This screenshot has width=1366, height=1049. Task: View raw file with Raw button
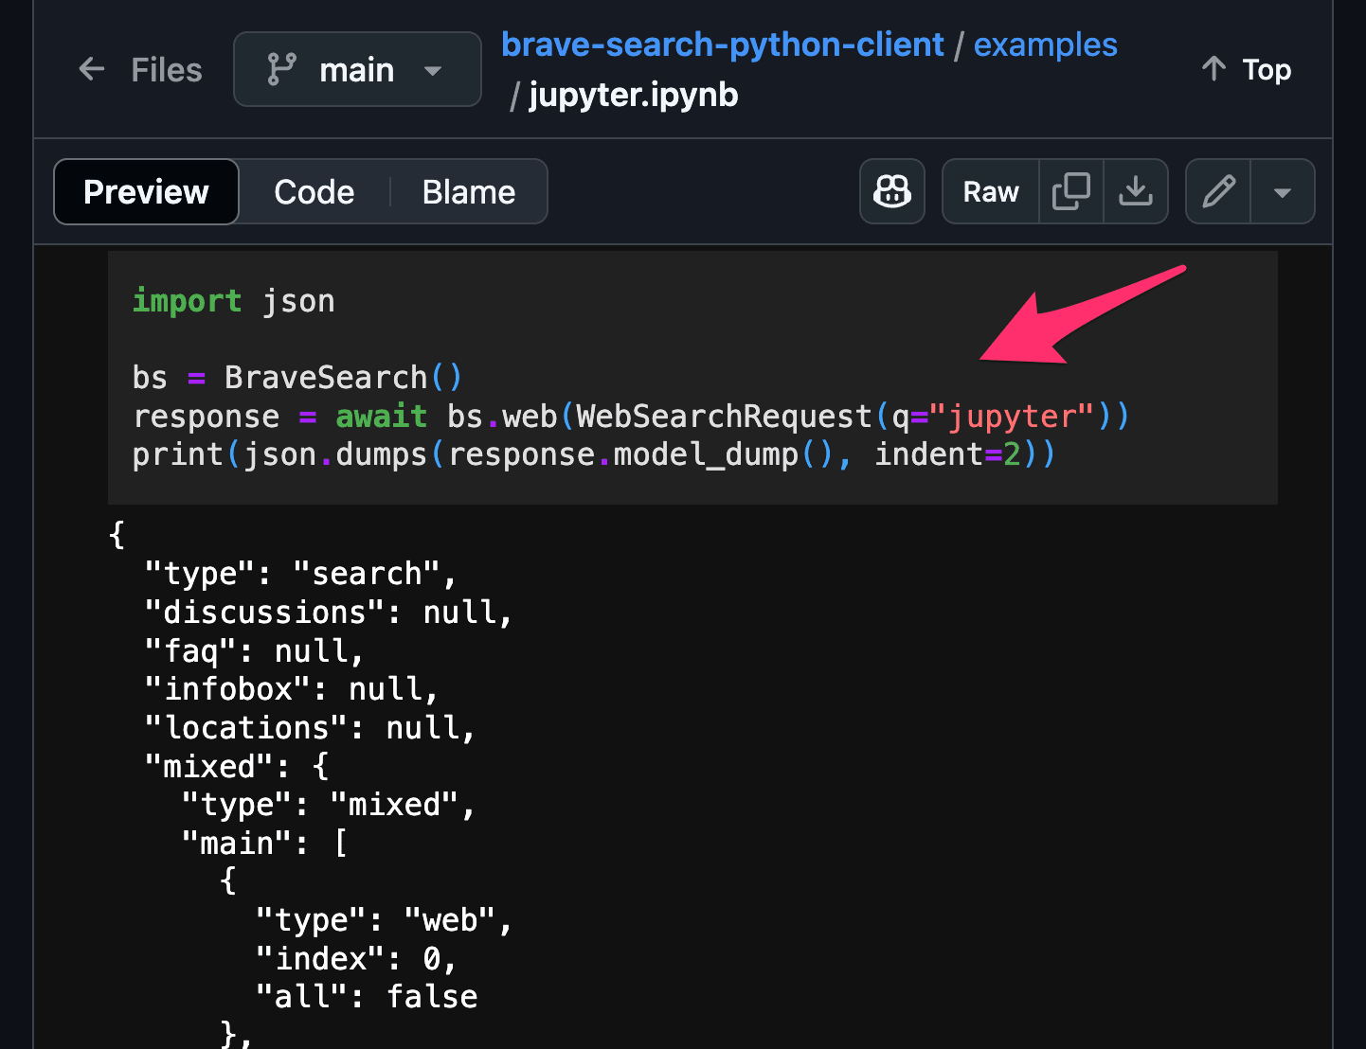(989, 191)
